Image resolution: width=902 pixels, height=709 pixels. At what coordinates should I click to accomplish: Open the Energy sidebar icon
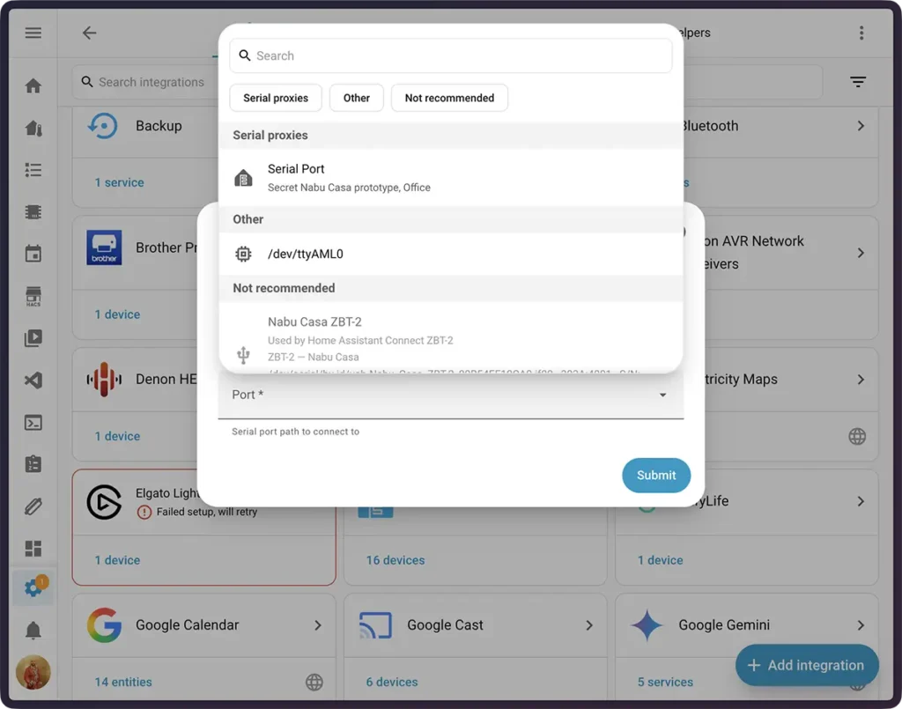coord(33,128)
